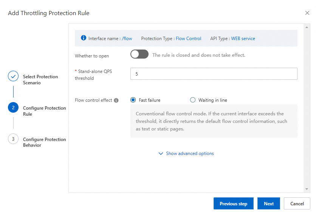Close the Add Throttling Protection Rule dialog
Viewport: 316px width, 214px height.
pos(307,13)
